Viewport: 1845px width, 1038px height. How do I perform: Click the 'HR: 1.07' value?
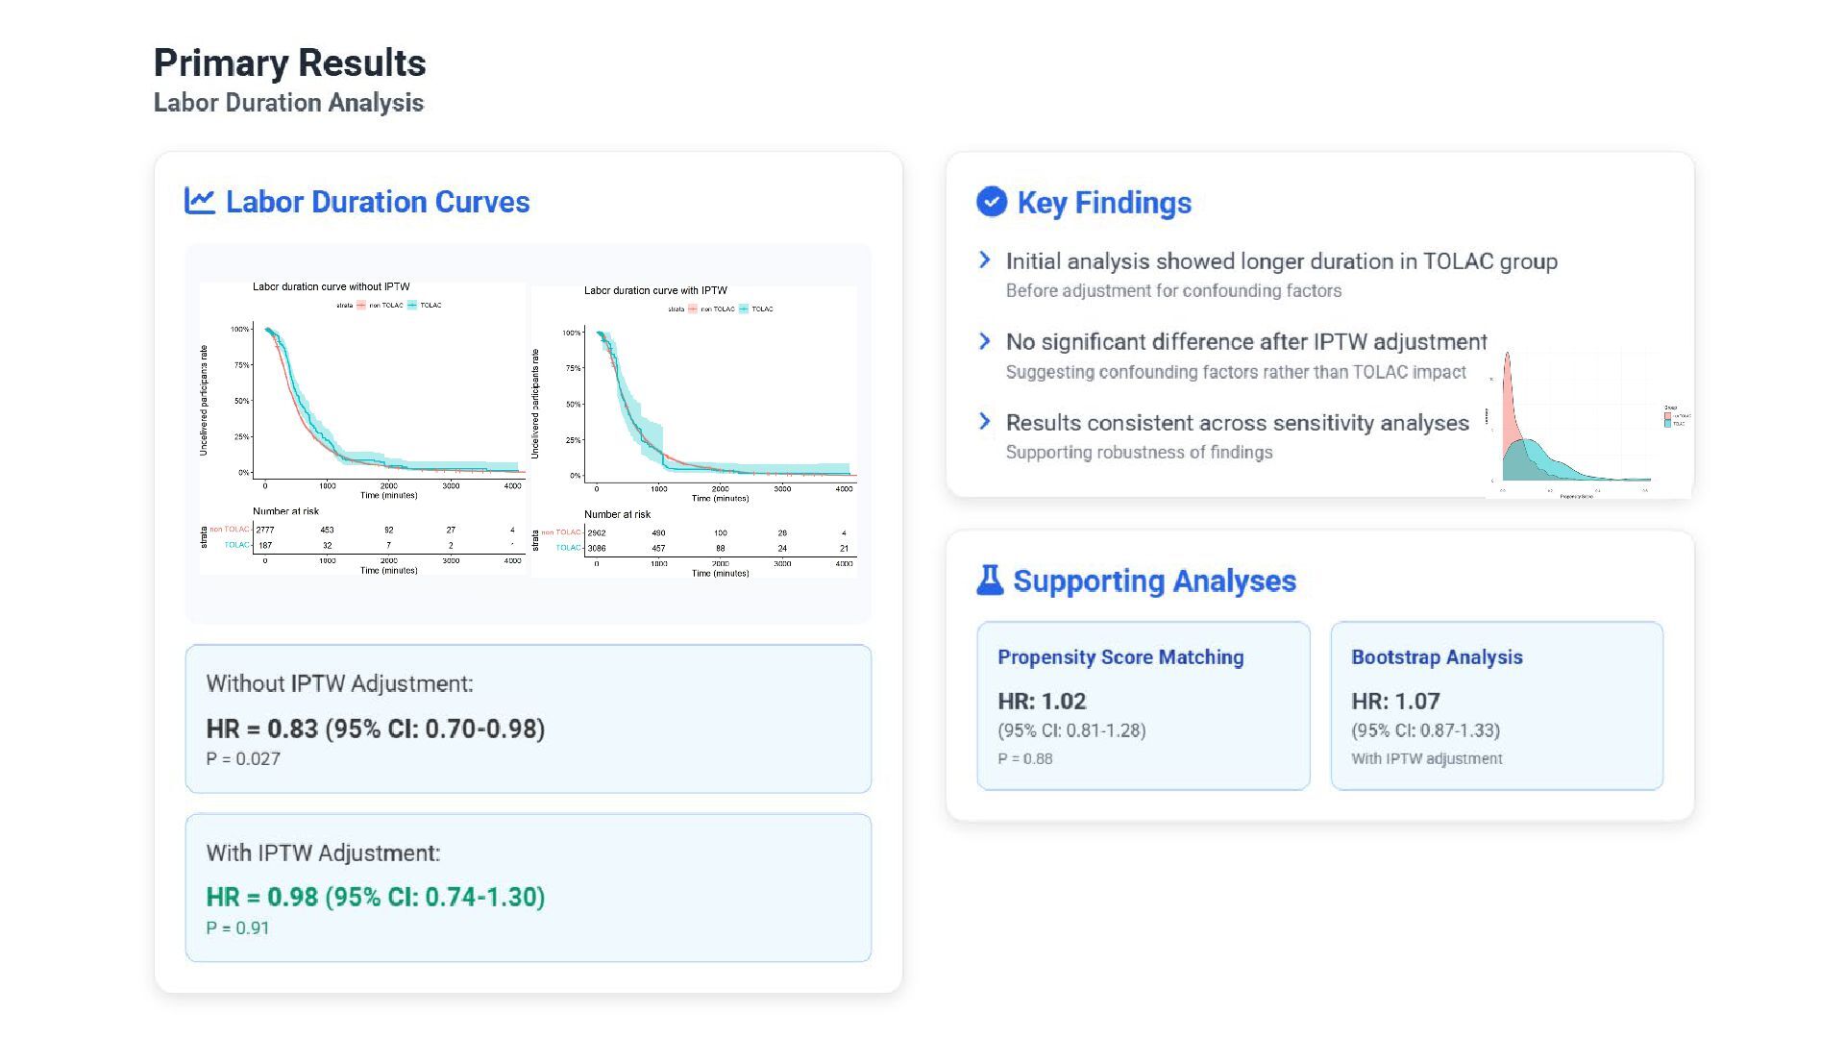pos(1395,702)
